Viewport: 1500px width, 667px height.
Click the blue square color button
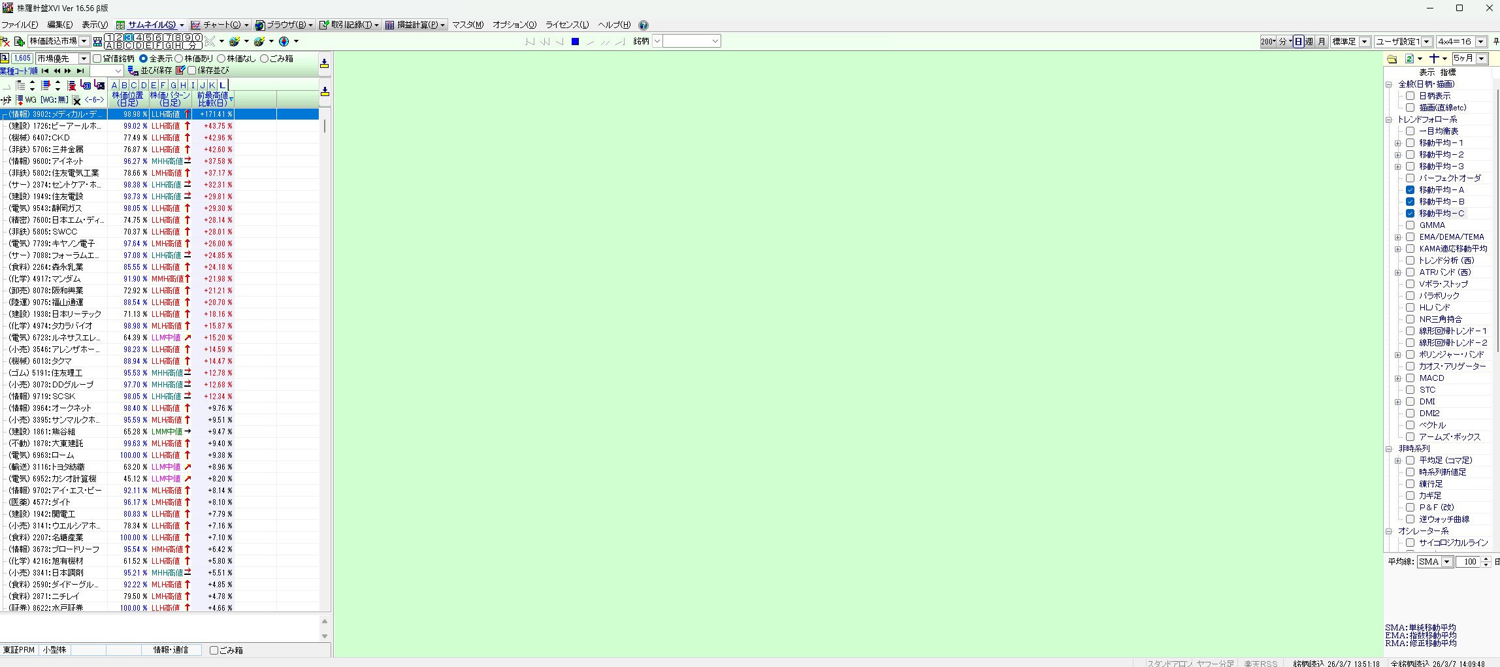click(x=575, y=41)
